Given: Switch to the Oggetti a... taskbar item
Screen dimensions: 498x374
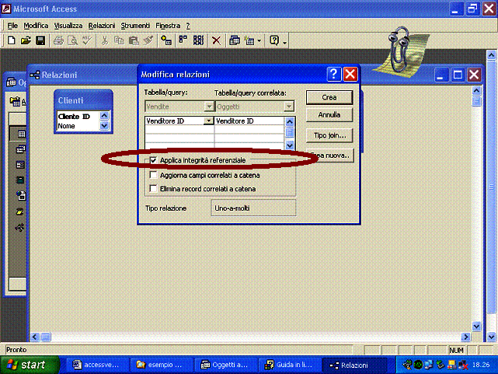Looking at the screenshot, I should coord(226,365).
